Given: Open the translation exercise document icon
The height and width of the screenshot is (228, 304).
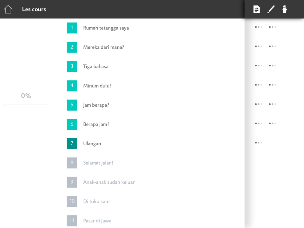Looking at the screenshot, I should [257, 9].
